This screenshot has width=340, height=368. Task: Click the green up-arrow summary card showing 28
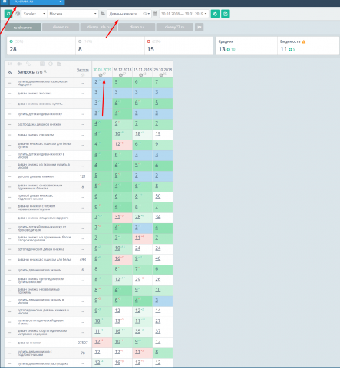point(41,46)
